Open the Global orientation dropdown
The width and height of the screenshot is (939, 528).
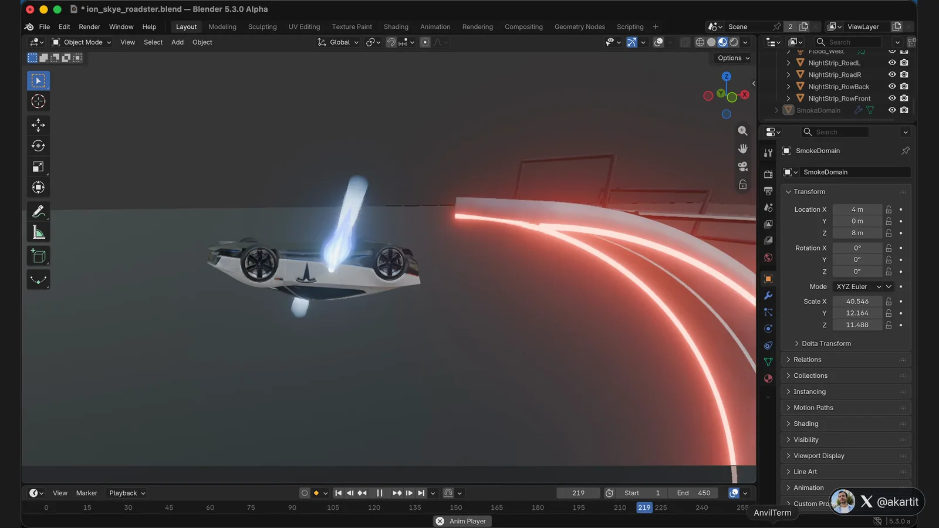tap(338, 42)
